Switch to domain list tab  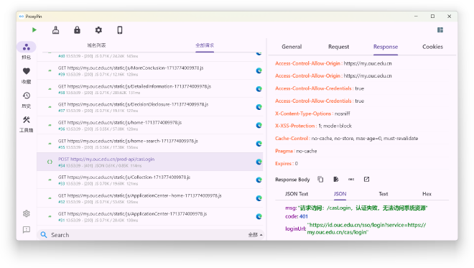[x=96, y=45]
